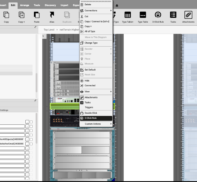Screen dimensions: 197x182
Task: Click the Tasks icon in the toolbar
Action: point(173,15)
